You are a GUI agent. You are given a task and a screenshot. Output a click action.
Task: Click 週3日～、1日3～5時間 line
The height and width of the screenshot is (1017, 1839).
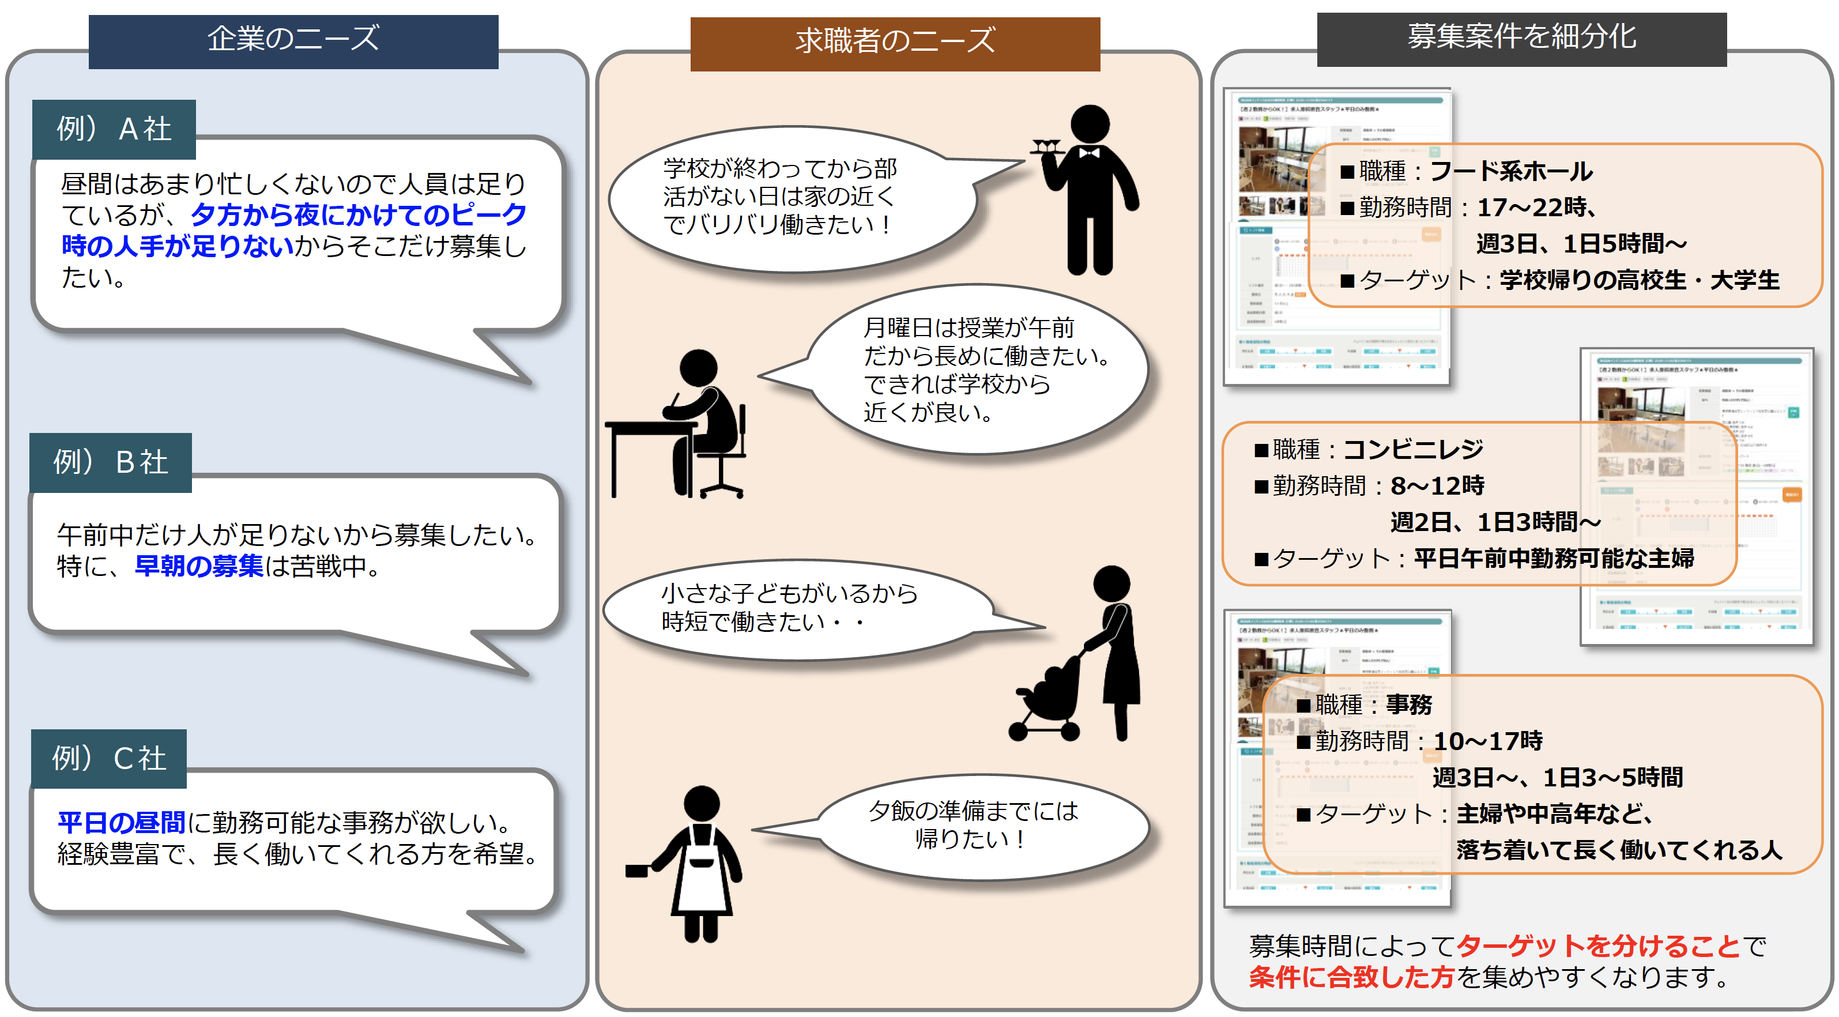point(1558,778)
